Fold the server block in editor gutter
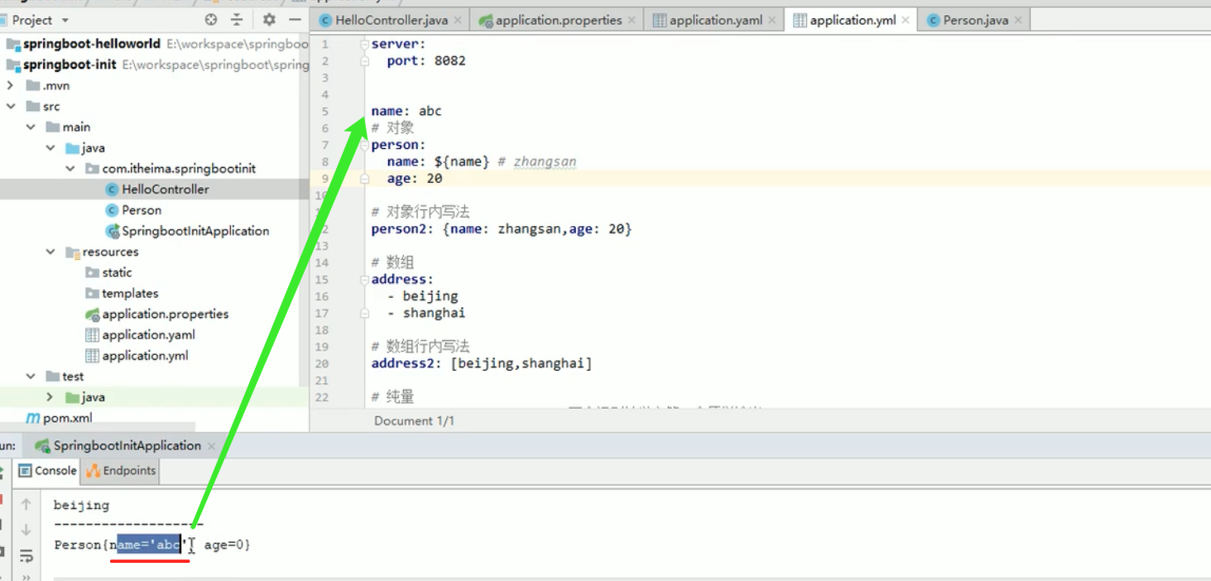The width and height of the screenshot is (1211, 581). (x=365, y=44)
